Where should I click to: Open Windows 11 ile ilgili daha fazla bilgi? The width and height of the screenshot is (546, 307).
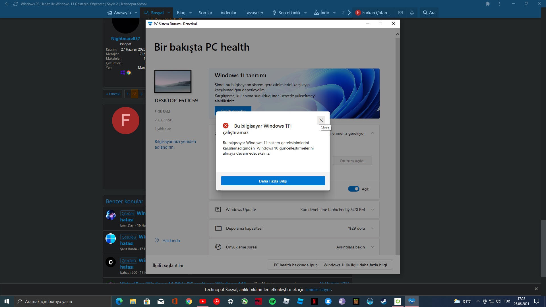[355, 265]
